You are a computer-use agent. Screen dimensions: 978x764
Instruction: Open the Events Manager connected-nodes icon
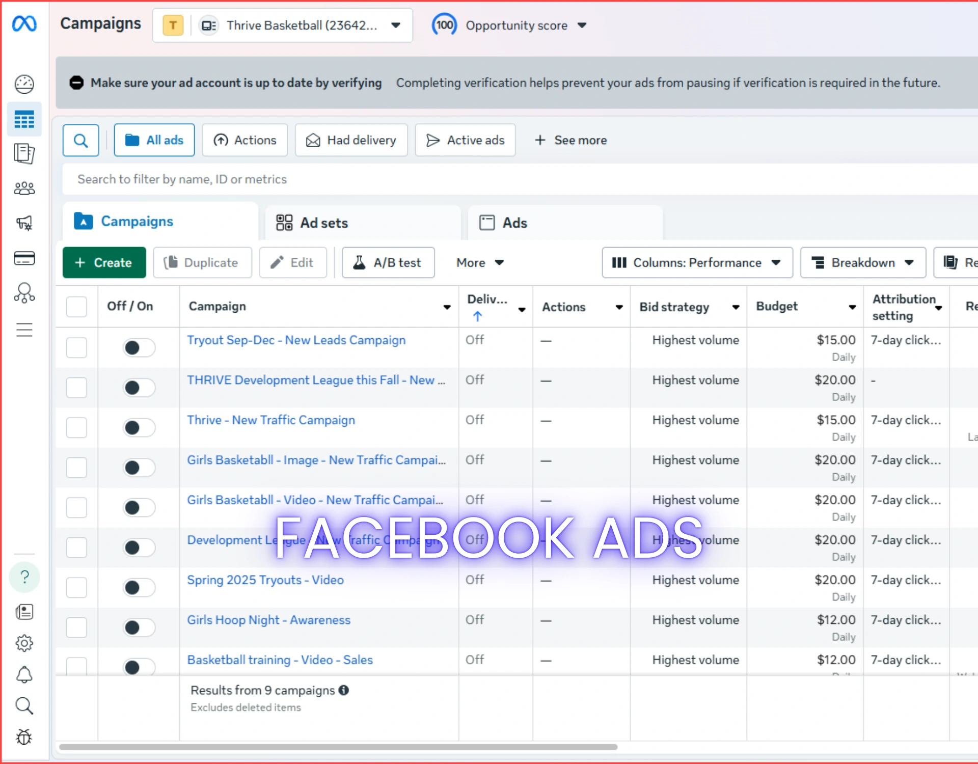(x=24, y=293)
